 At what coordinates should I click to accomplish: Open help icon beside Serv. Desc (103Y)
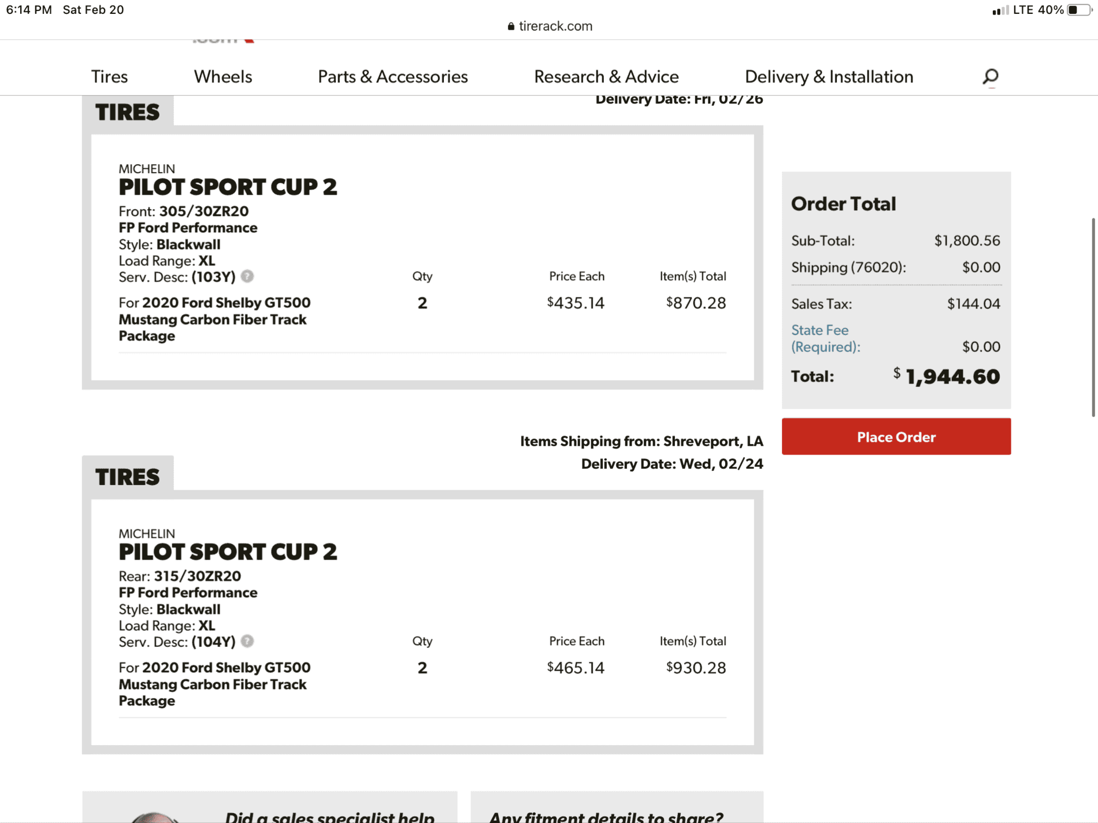247,276
